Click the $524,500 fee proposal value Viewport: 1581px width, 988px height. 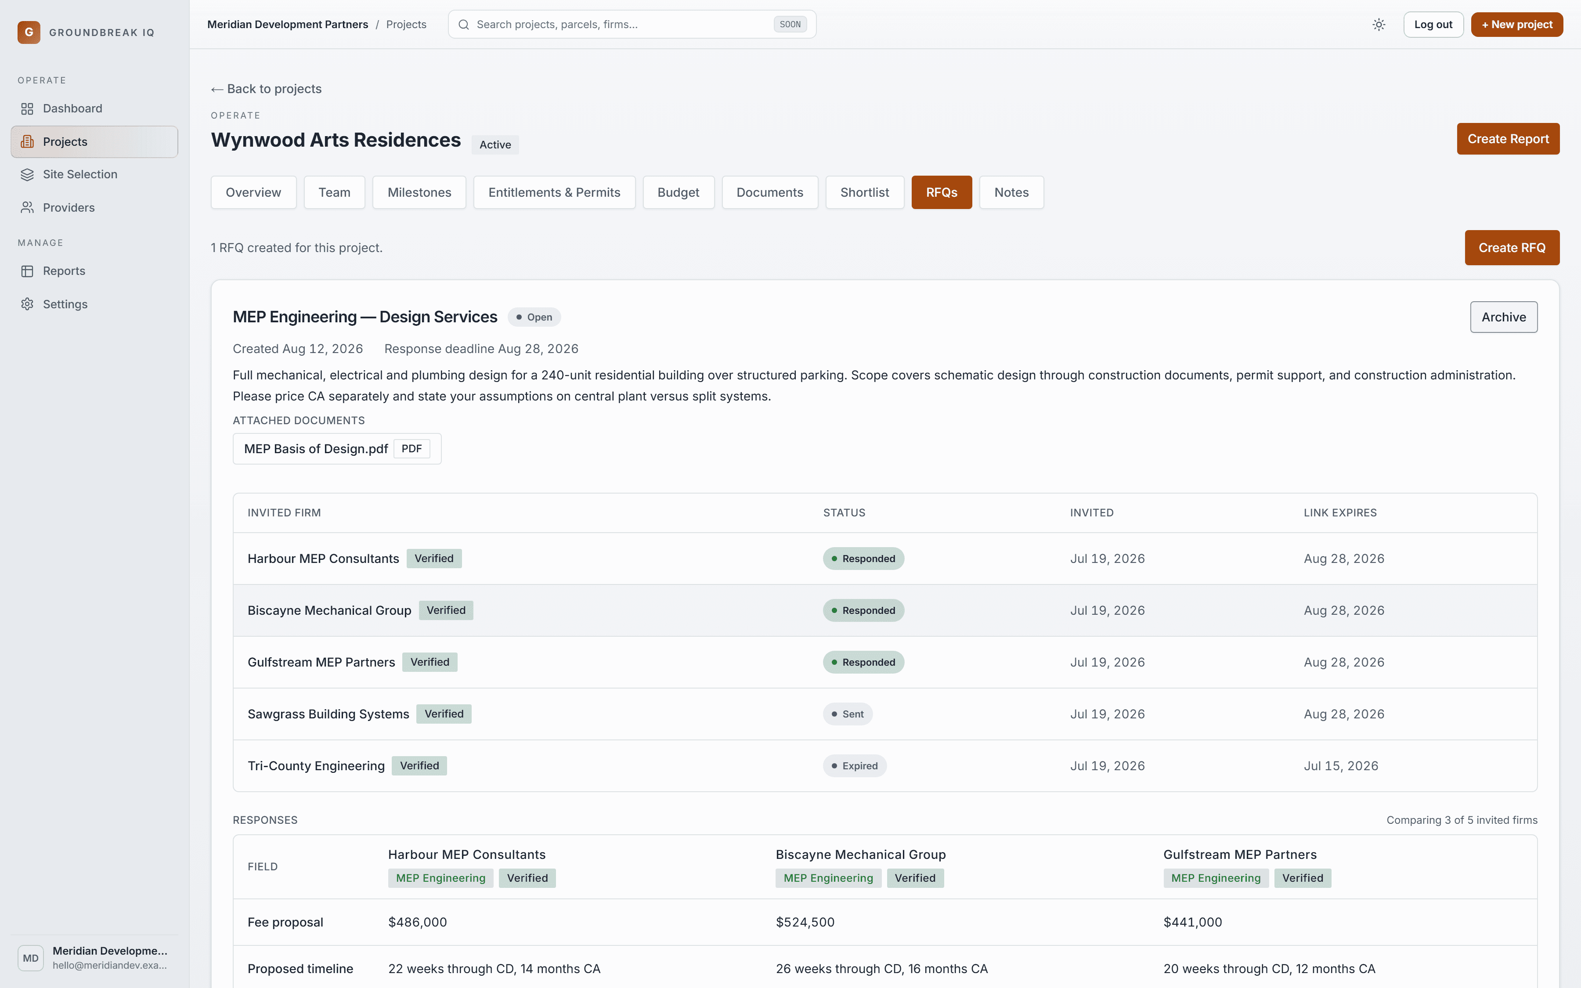click(805, 923)
